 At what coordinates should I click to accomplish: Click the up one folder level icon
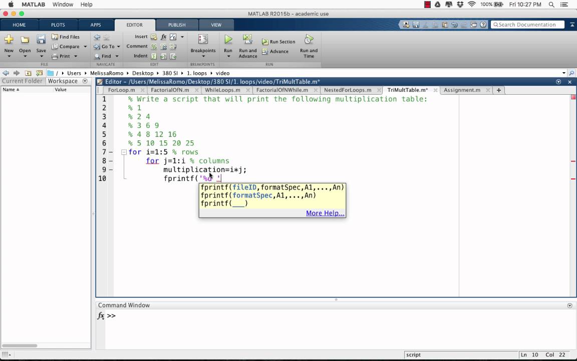coord(28,73)
